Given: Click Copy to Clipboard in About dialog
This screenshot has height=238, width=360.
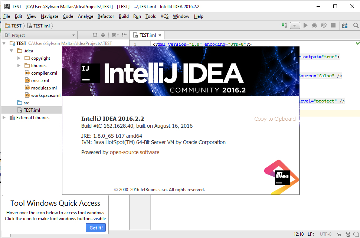Looking at the screenshot, I should coord(275,119).
